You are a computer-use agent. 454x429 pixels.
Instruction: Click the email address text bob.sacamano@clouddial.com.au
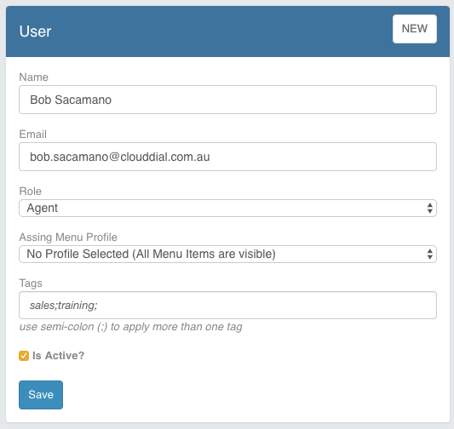pos(120,157)
